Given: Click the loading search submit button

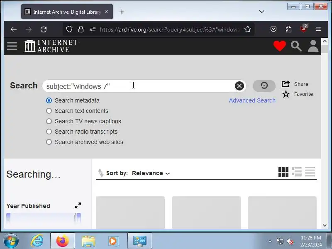Looking at the screenshot, I should pos(264,86).
